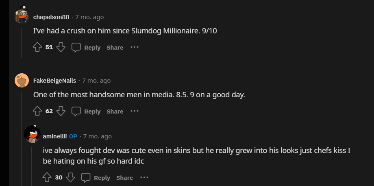Open more options on FakeBeigeNails' comment

135,111
